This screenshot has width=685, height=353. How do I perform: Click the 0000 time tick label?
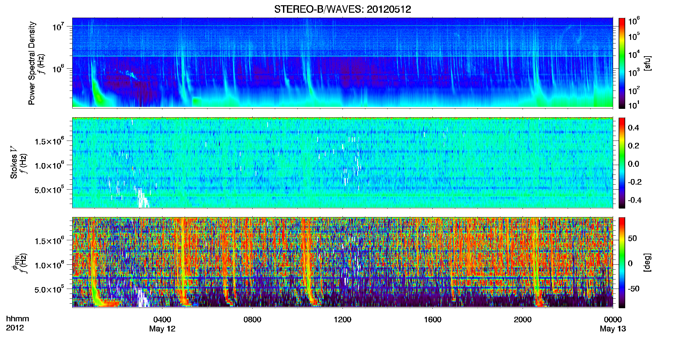pyautogui.click(x=613, y=320)
